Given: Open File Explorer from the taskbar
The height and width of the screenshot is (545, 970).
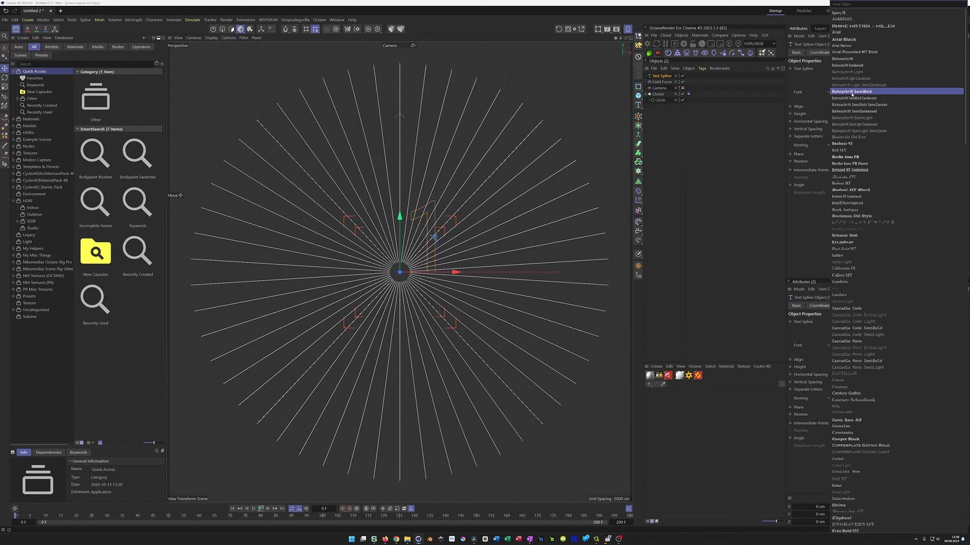Looking at the screenshot, I should point(407,539).
